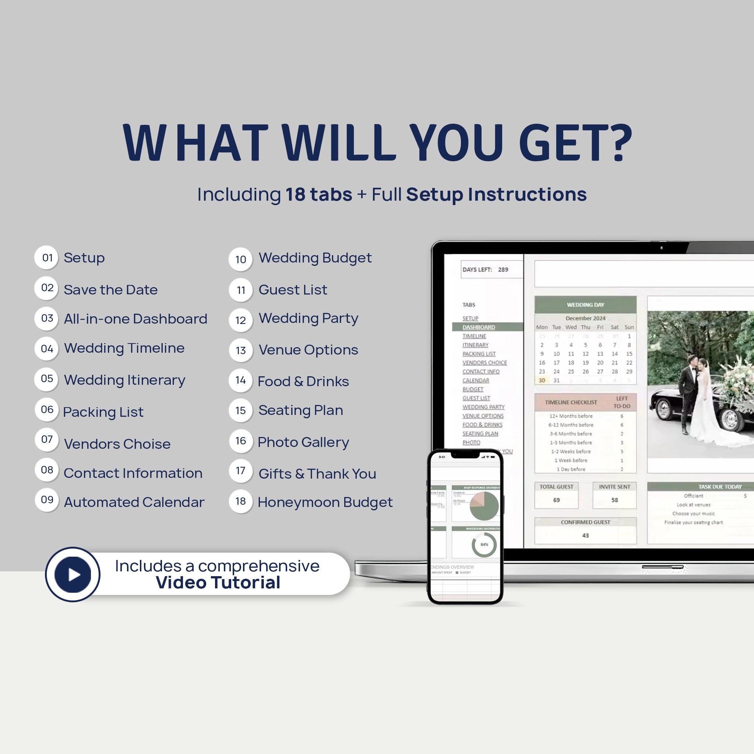The image size is (754, 754).
Task: Select the TIMELINE tab
Action: [474, 342]
